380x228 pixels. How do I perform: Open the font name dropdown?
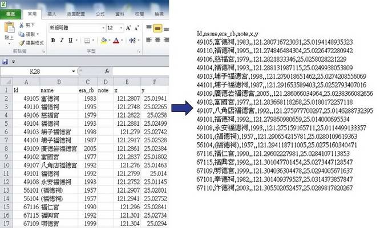tap(103, 28)
